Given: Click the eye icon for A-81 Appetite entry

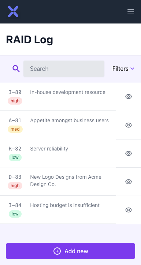Looking at the screenshot, I should (129, 125).
